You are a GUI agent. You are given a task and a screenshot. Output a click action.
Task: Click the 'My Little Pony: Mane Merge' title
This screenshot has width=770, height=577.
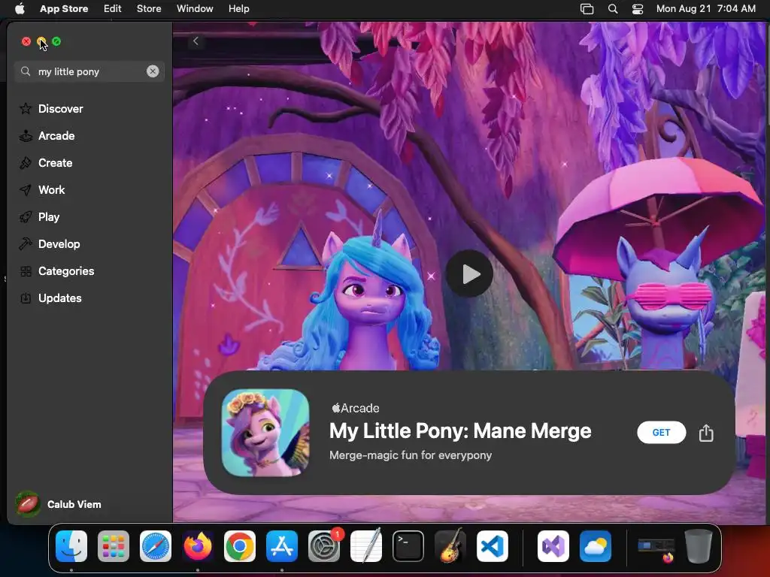pyautogui.click(x=460, y=430)
